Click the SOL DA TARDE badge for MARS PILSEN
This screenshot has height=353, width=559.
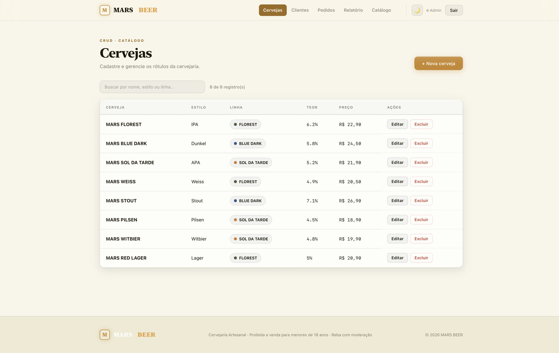coord(251,220)
